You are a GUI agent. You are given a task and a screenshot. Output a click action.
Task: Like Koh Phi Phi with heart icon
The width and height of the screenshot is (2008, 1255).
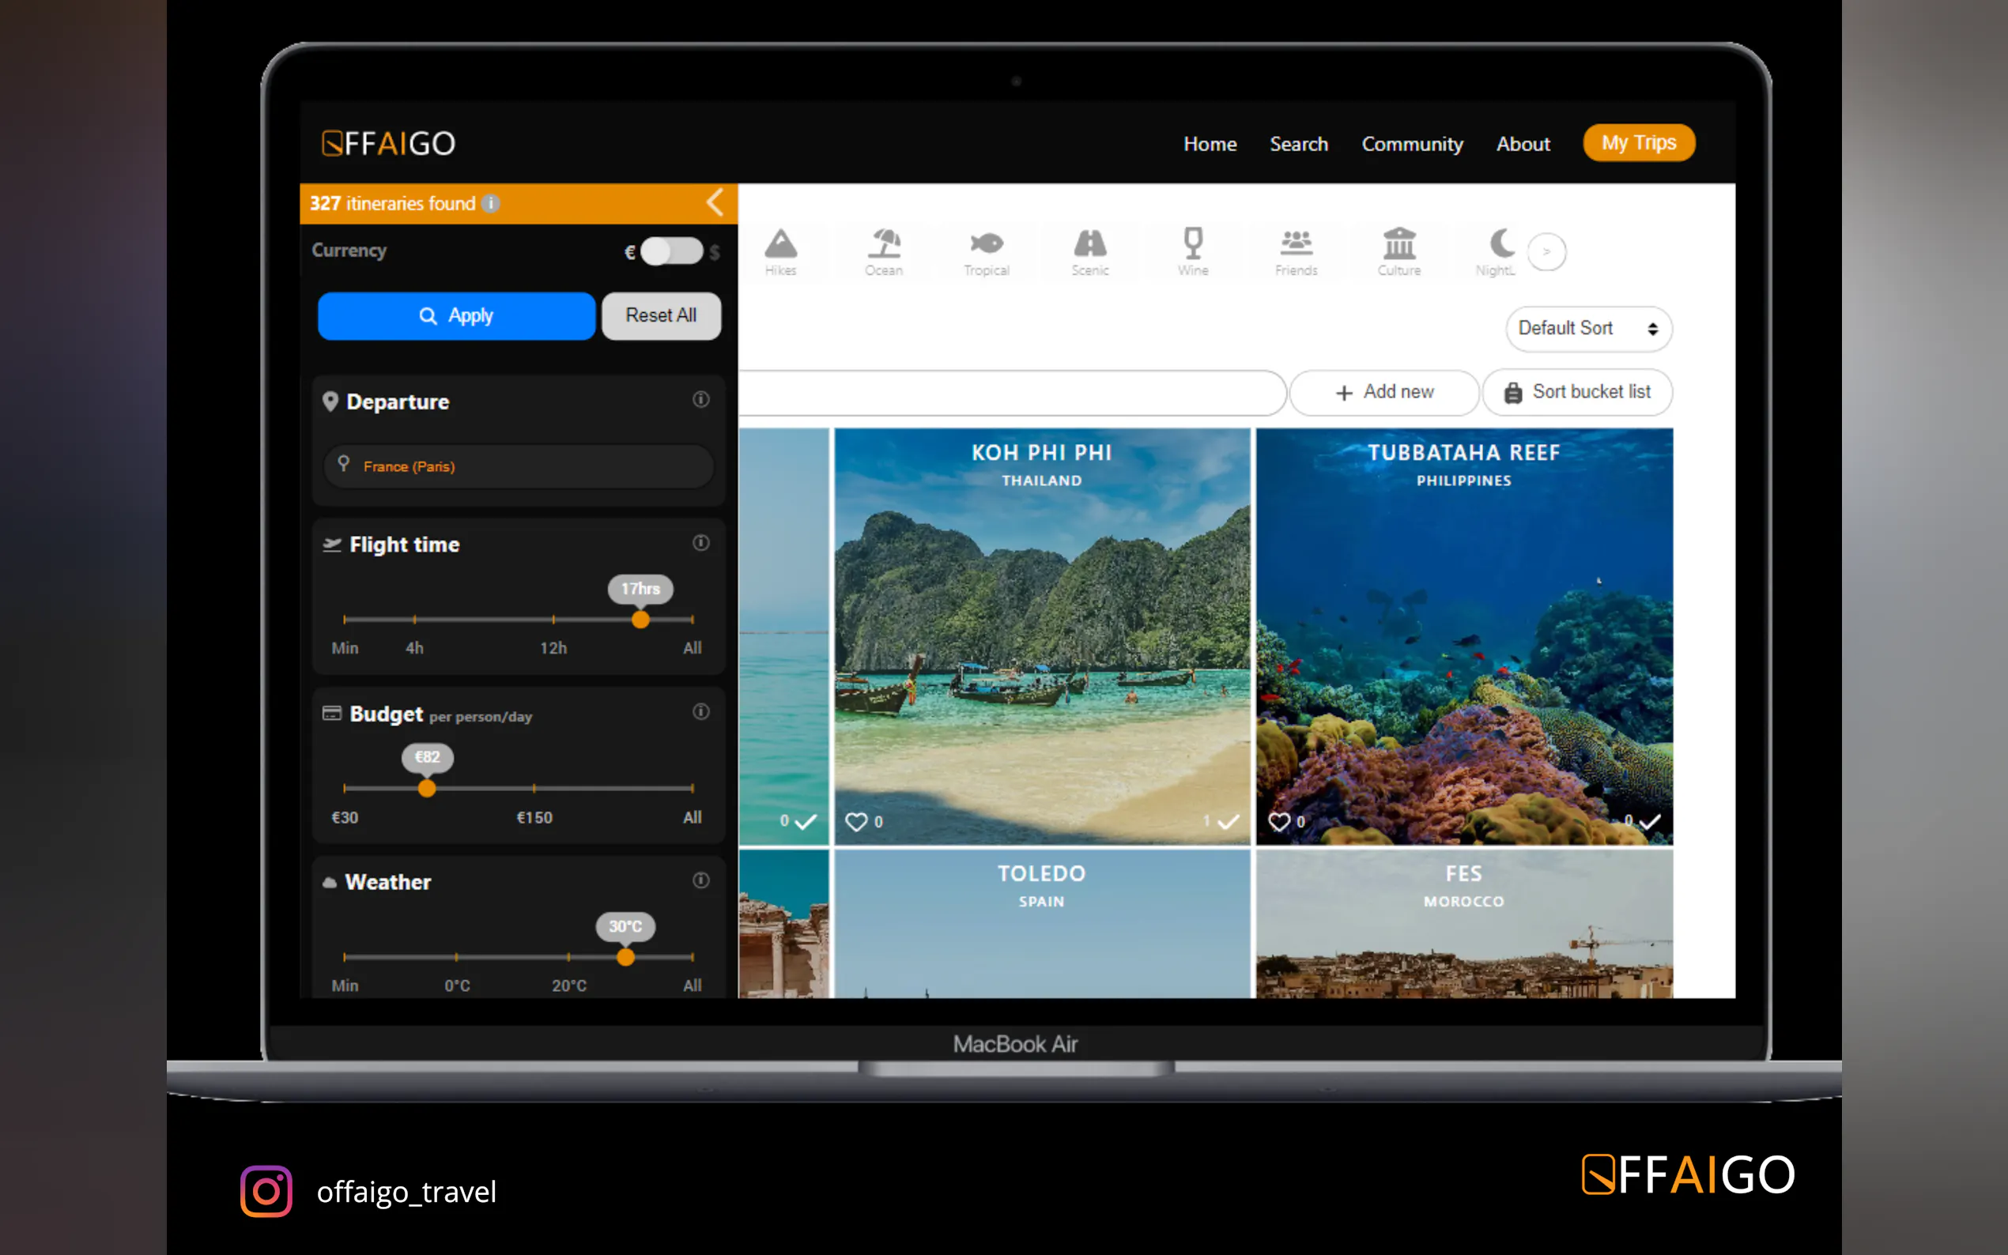point(856,821)
